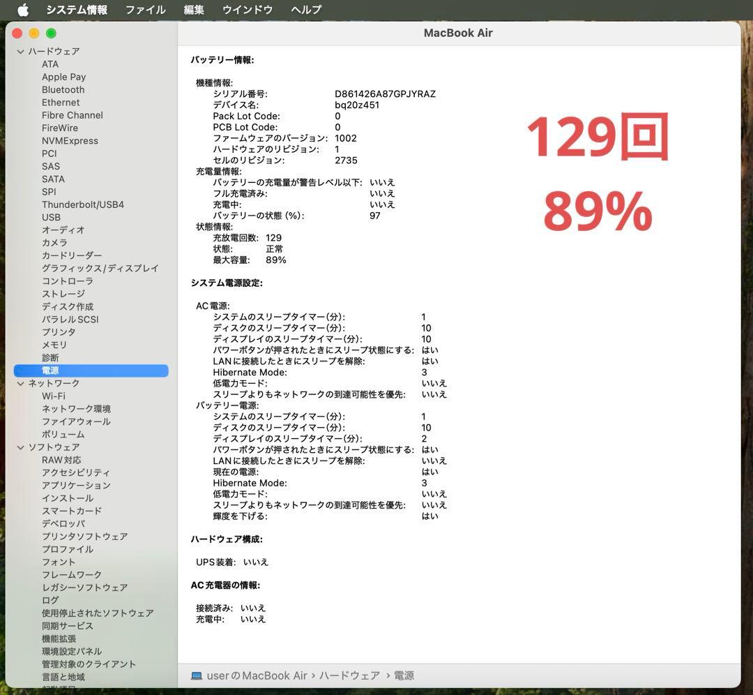Select 診断 in the sidebar

[52, 357]
